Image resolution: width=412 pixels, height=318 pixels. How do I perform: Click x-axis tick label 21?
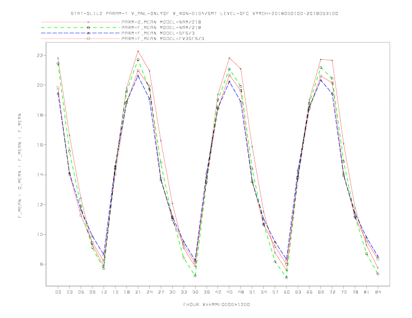(138, 292)
